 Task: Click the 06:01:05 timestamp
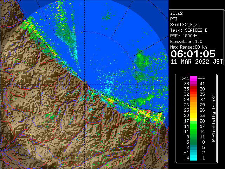pyautogui.click(x=193, y=54)
